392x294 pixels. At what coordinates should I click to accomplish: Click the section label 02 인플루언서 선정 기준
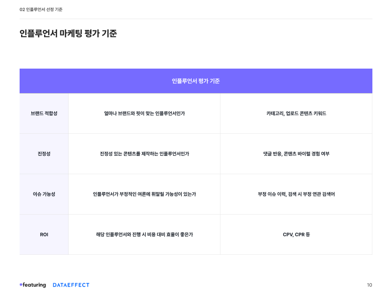click(41, 9)
